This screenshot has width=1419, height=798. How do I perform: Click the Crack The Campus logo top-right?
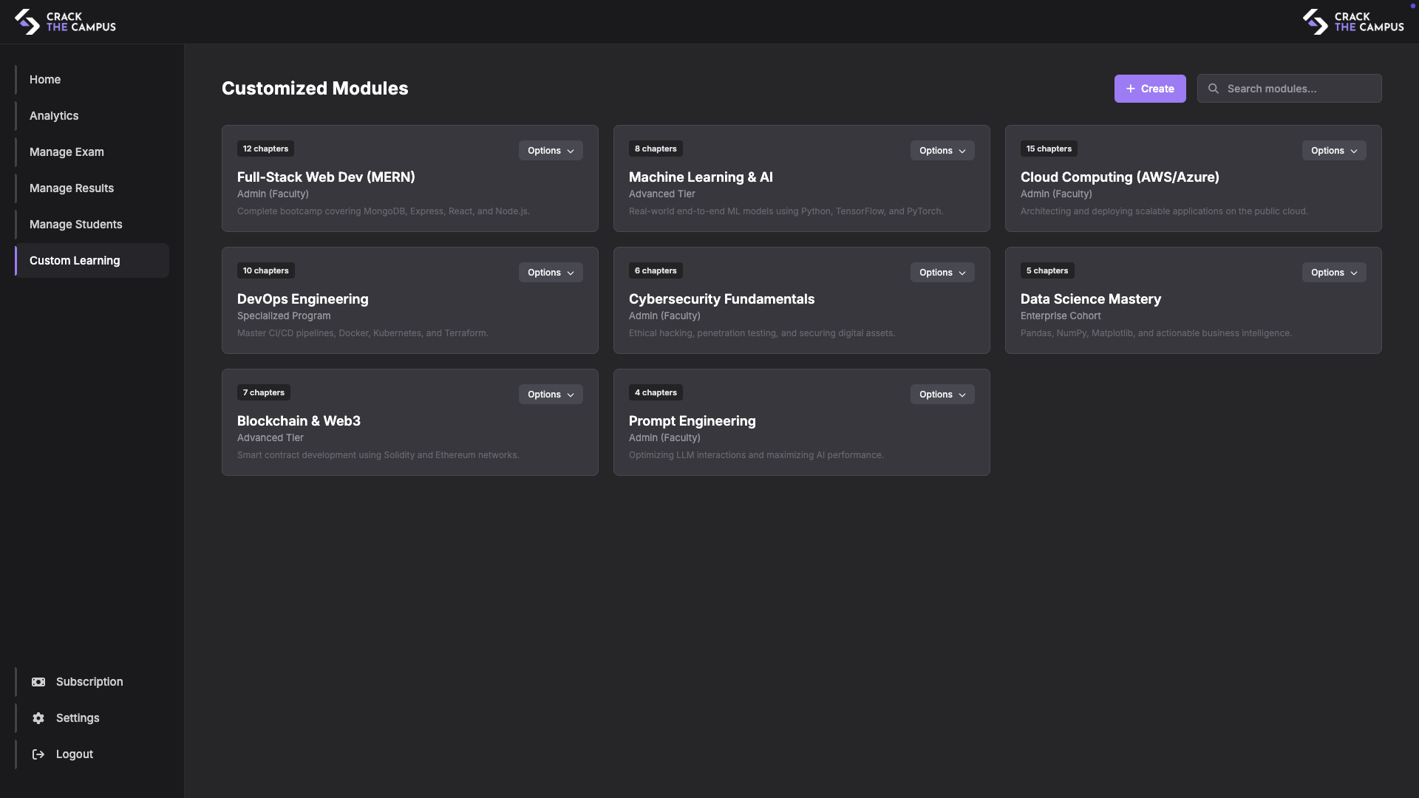coord(1352,21)
